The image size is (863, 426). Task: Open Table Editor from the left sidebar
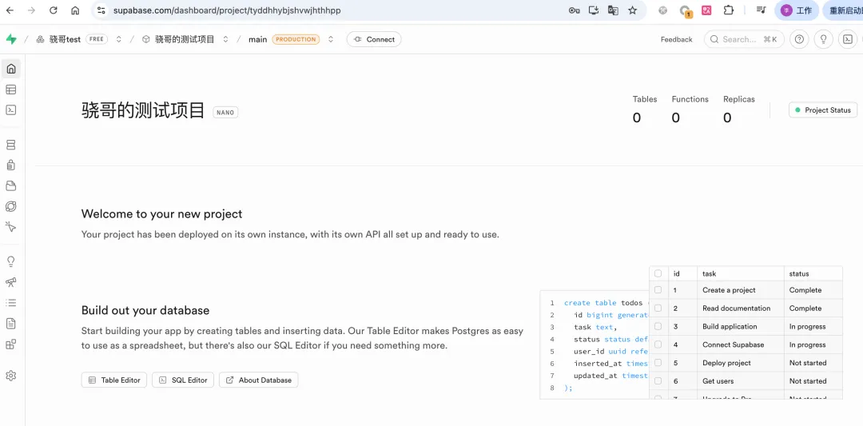coord(11,90)
